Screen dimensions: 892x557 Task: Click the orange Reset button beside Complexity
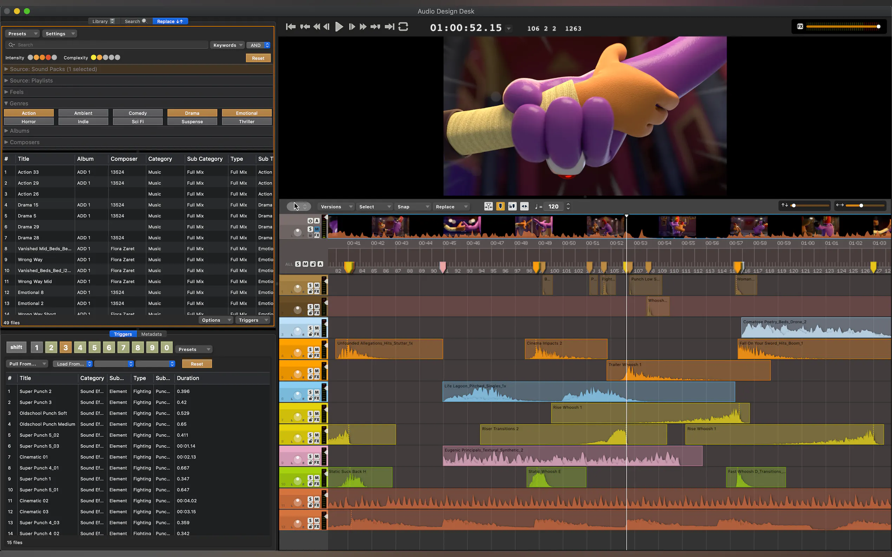[x=258, y=58]
